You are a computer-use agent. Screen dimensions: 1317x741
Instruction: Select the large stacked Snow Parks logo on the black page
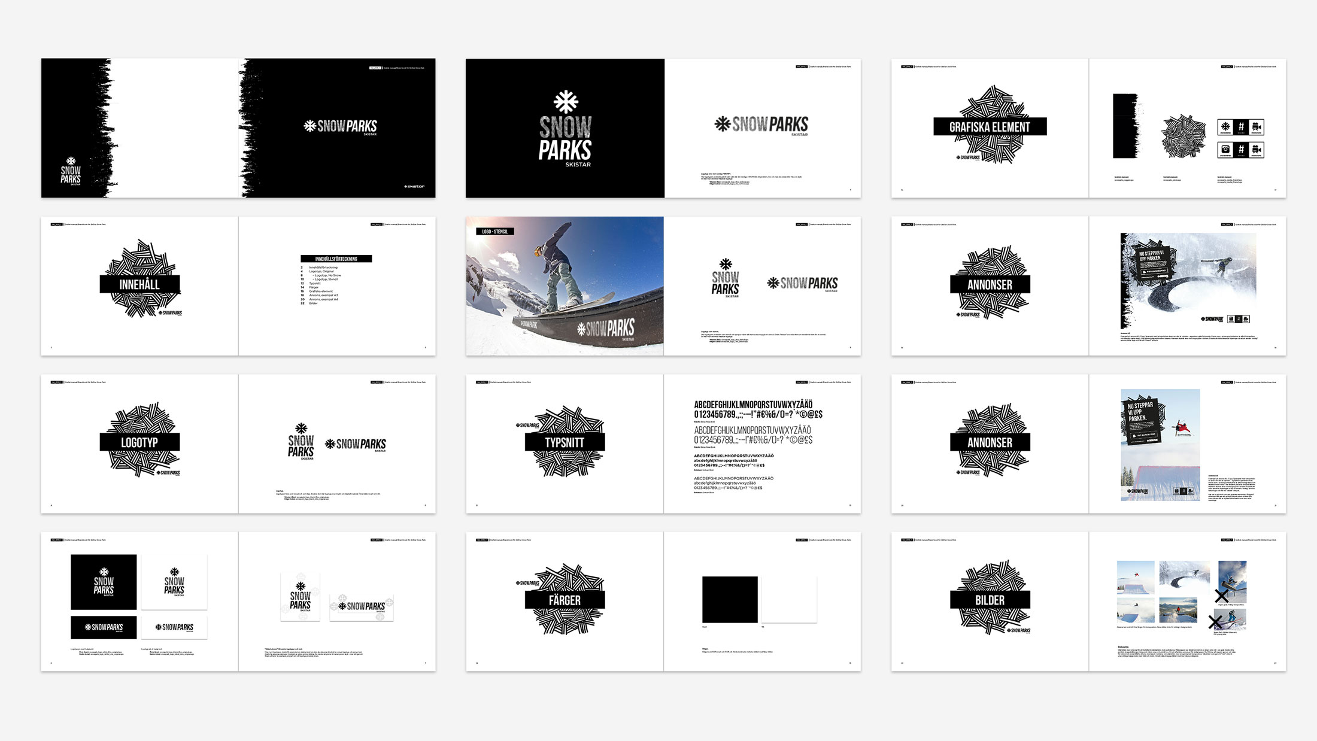tap(565, 129)
